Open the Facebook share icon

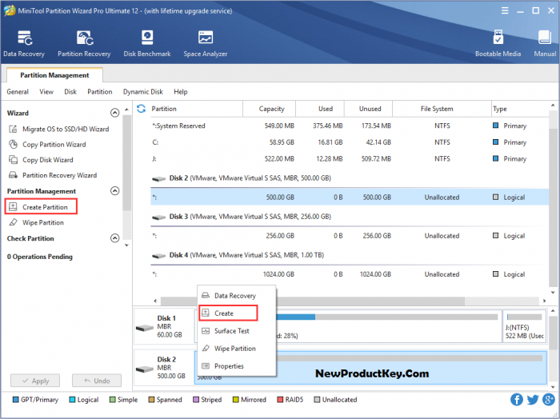517,399
